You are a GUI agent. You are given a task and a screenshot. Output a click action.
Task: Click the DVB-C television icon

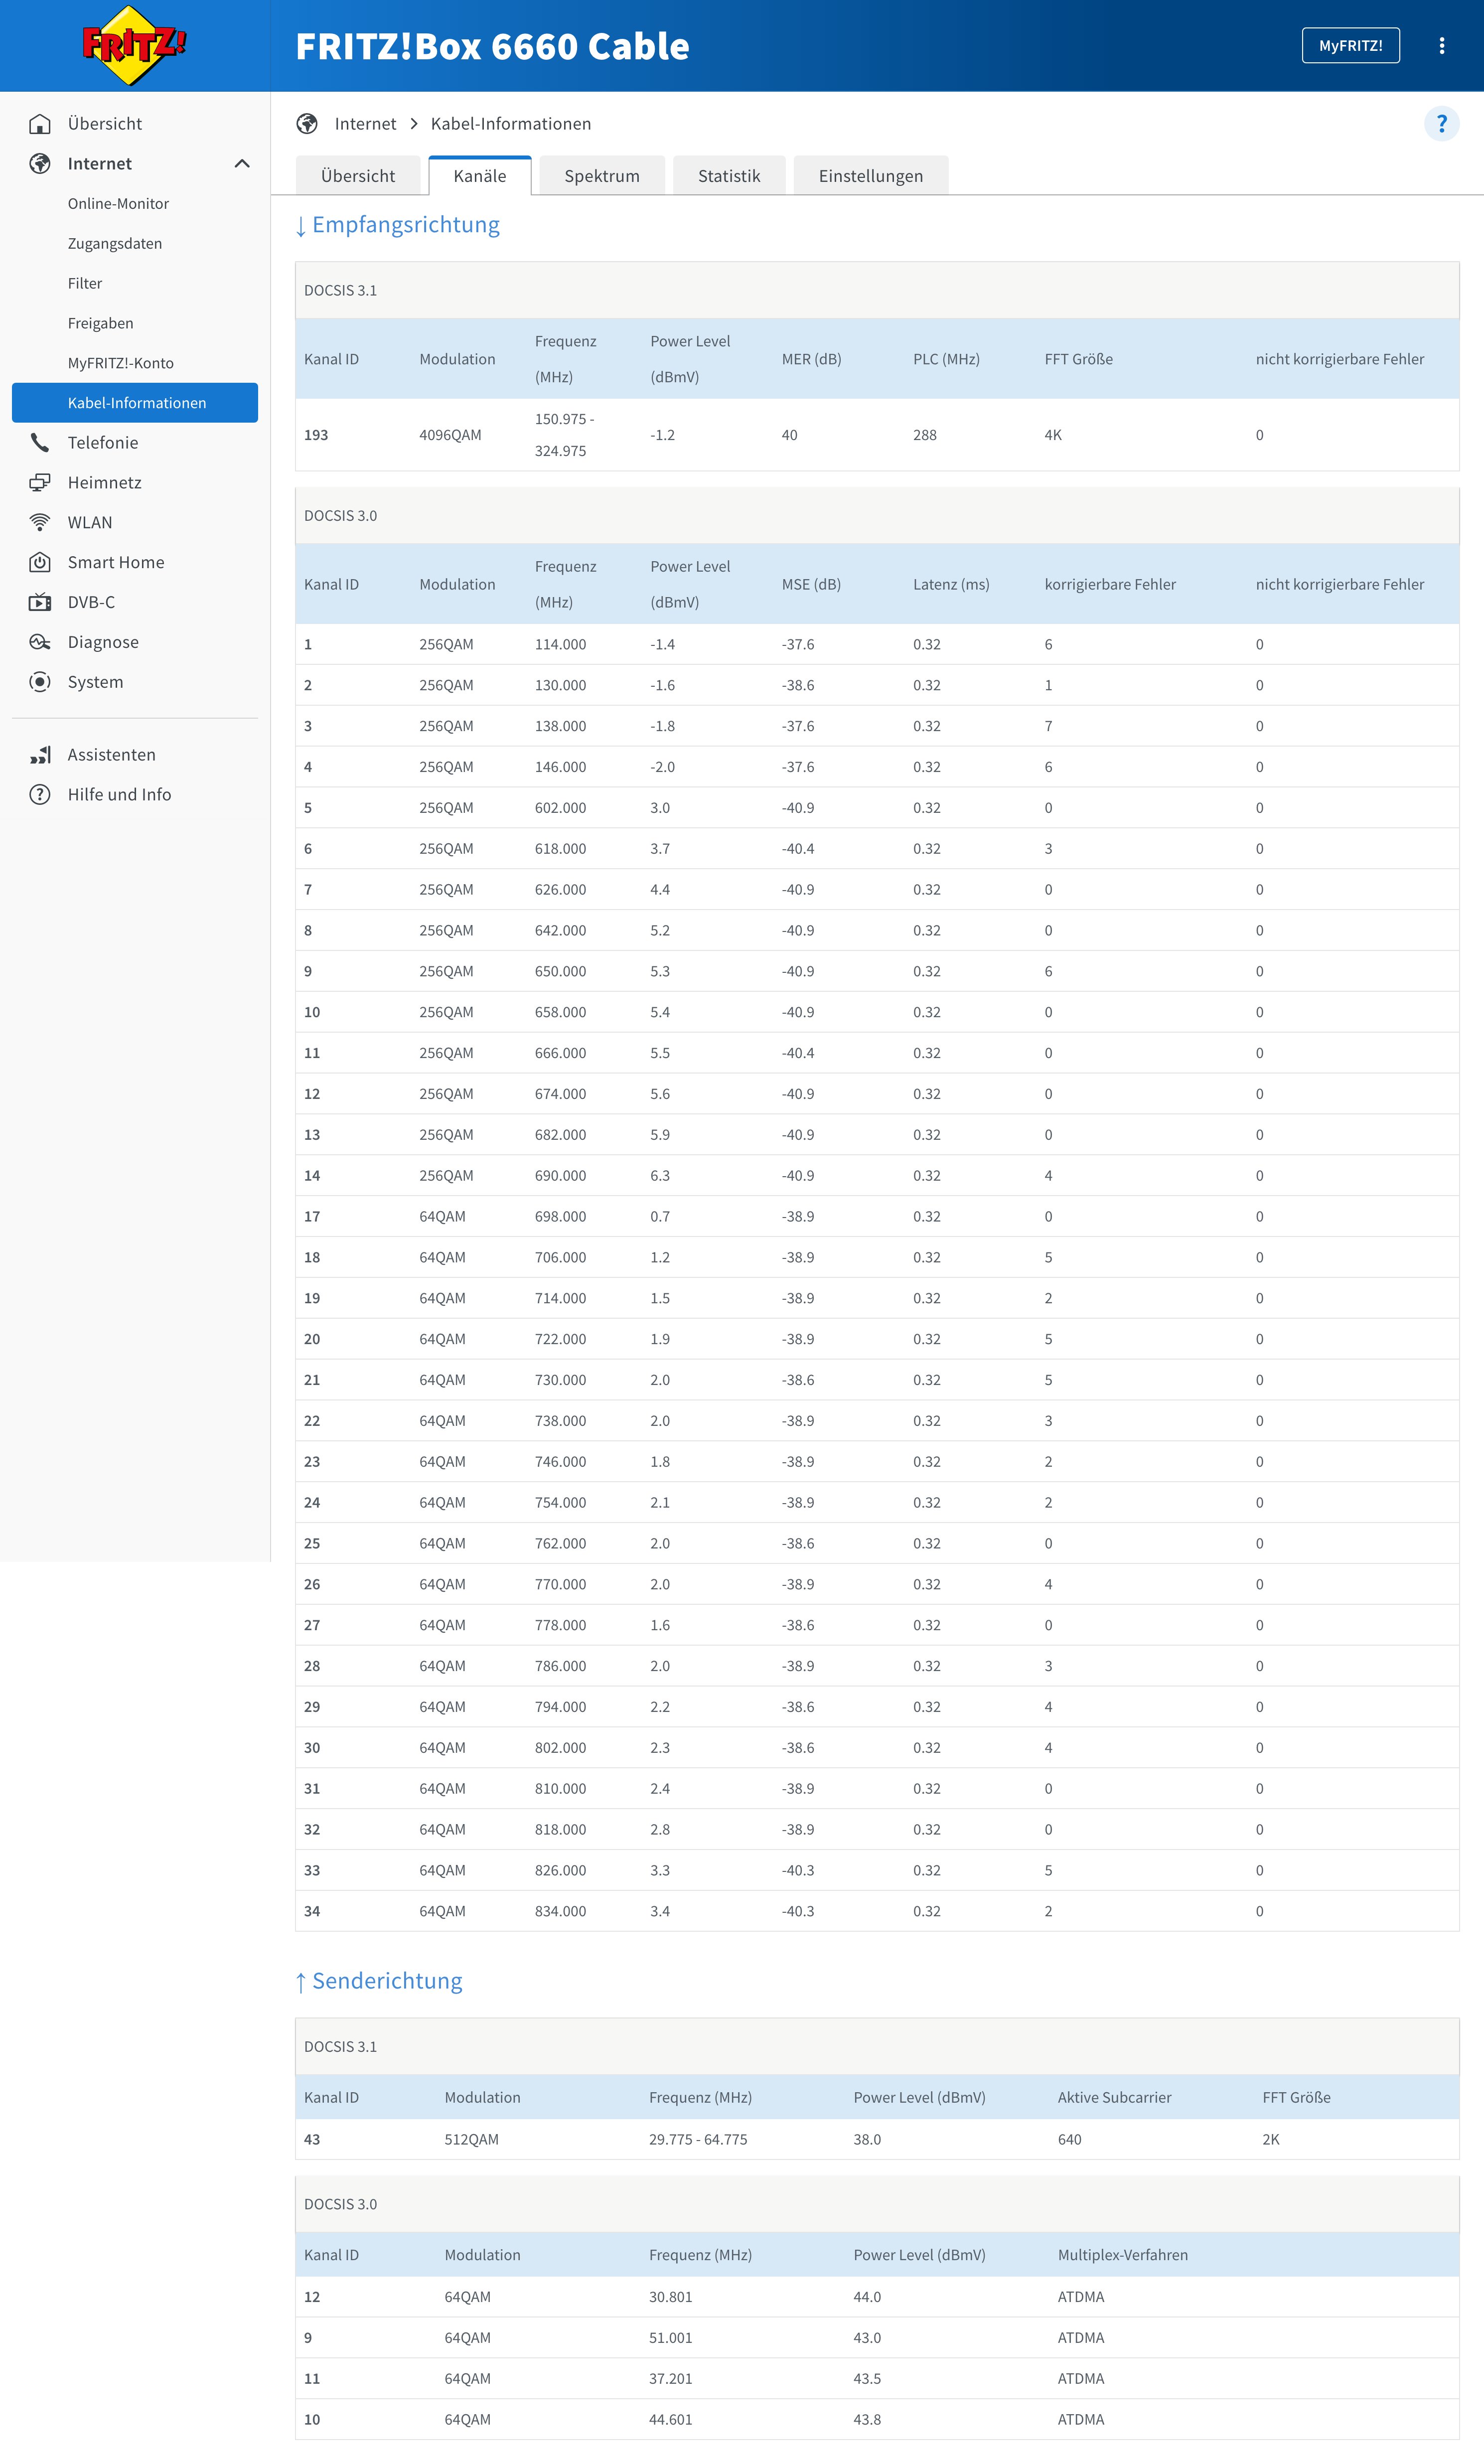pos(40,603)
